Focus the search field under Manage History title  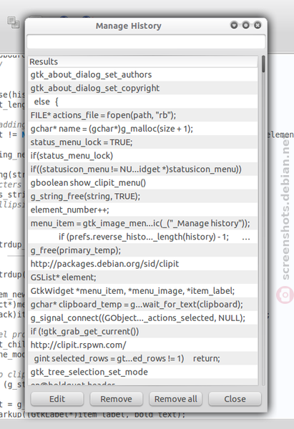[146, 42]
